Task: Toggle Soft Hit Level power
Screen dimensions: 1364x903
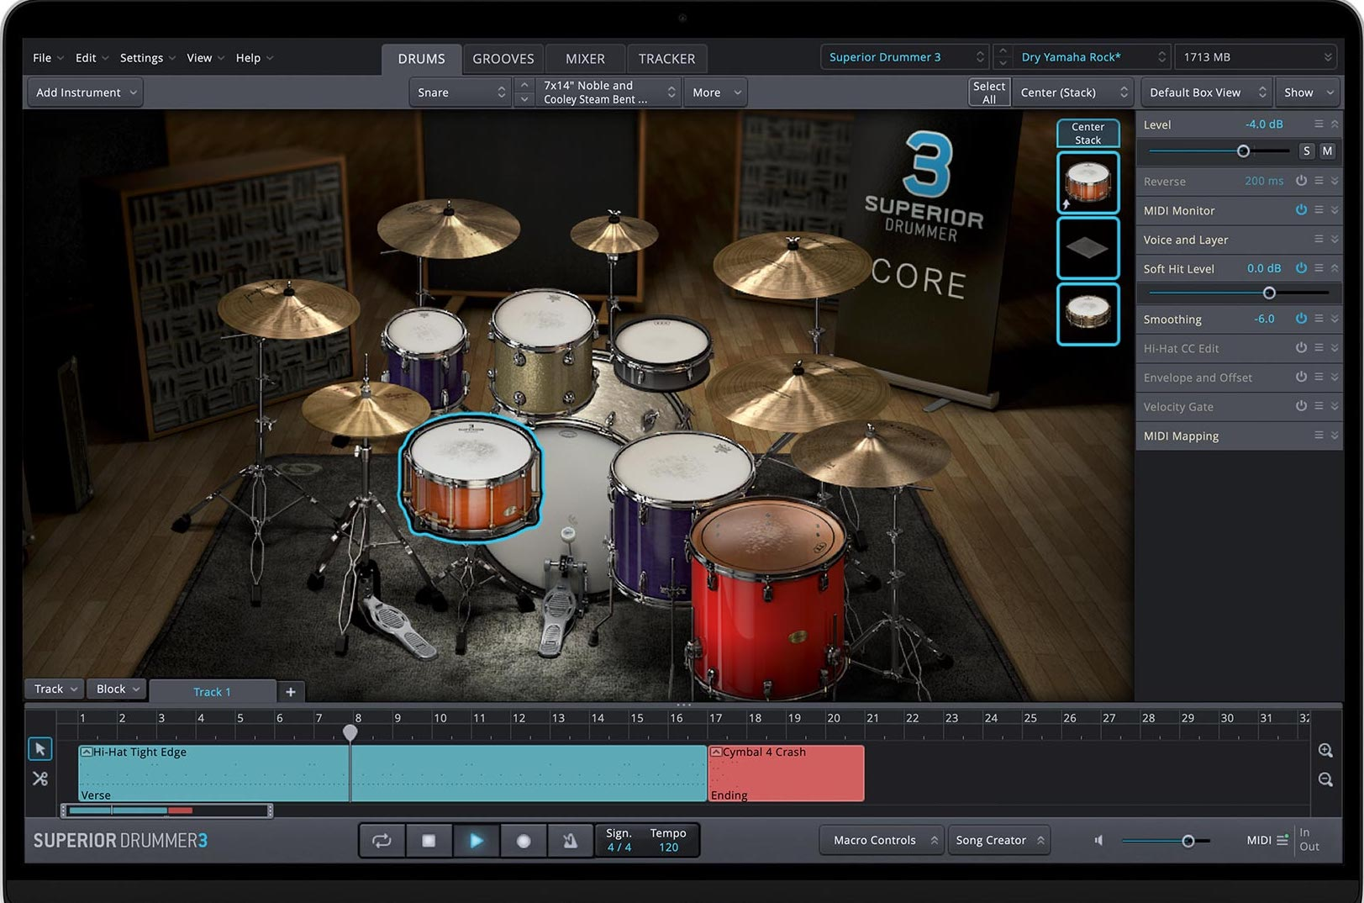Action: tap(1301, 268)
